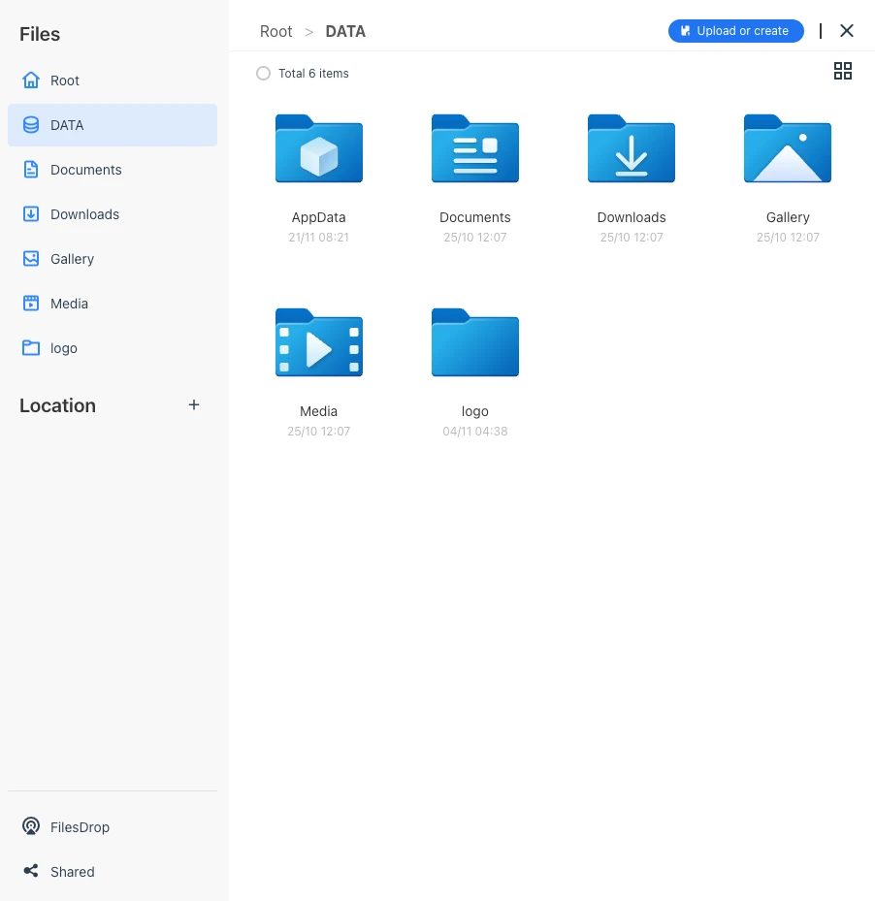Open the Documents folder icon in grid
This screenshot has height=901, width=875.
[475, 148]
